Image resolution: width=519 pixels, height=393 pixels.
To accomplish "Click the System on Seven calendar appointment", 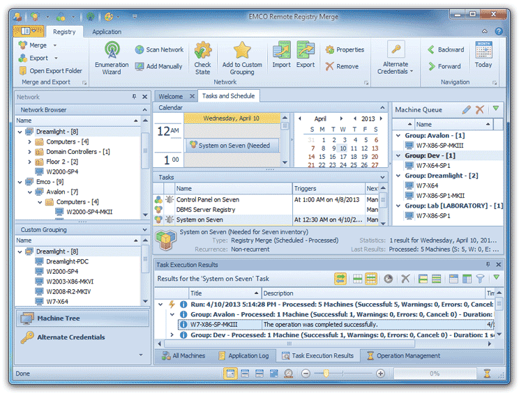I will (232, 146).
